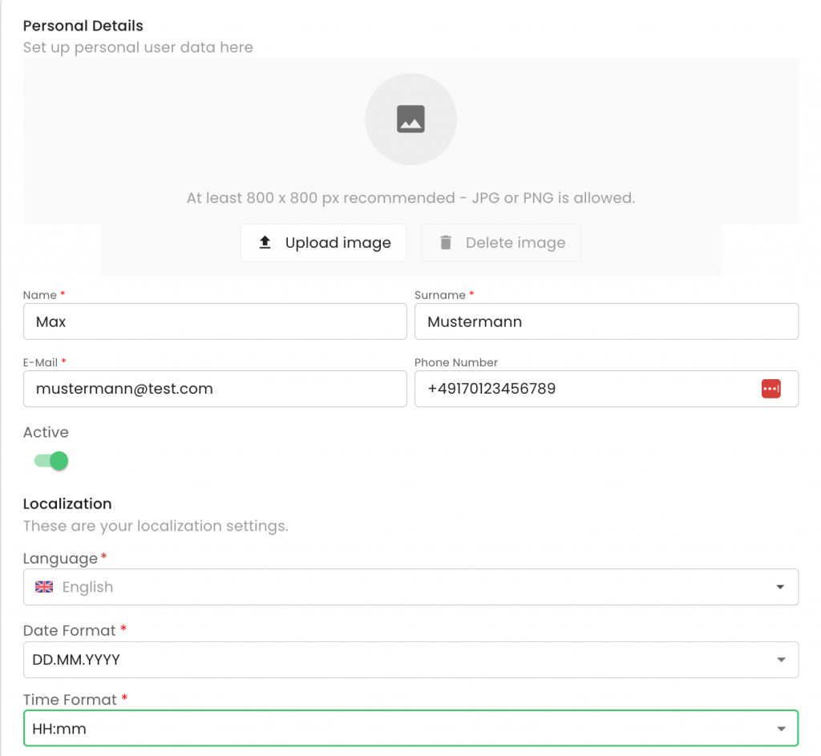Expand the Language dropdown arrow
Image resolution: width=821 pixels, height=756 pixels.
coord(780,587)
